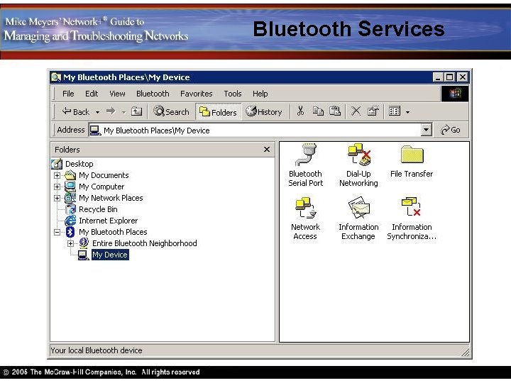Select the My Bluetooth Places tree label
This screenshot has height=383, width=511.
[x=113, y=232]
